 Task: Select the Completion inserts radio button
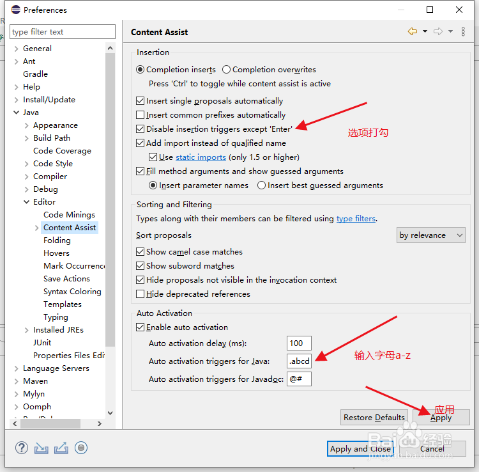click(141, 70)
